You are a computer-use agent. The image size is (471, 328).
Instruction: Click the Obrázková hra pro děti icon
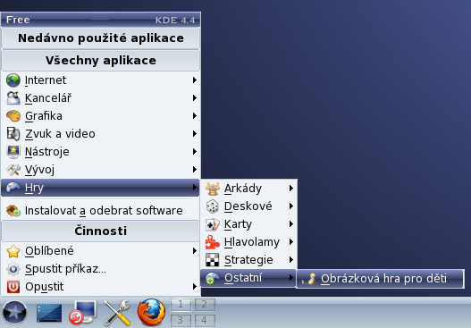click(309, 279)
